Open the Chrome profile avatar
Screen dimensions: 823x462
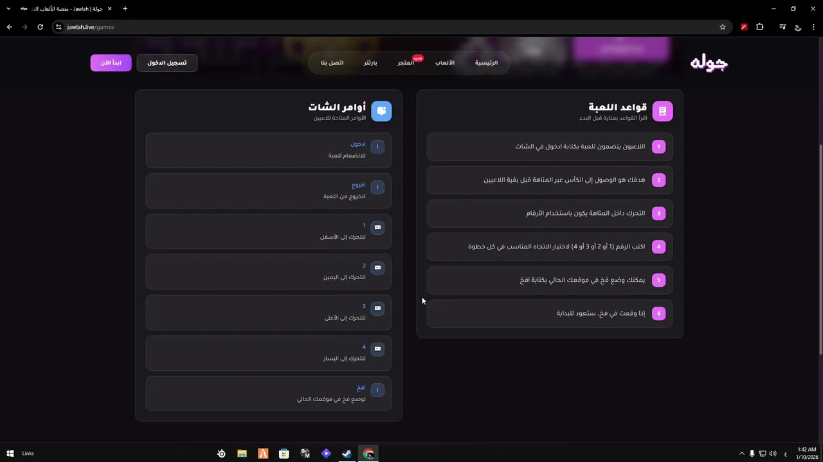[798, 27]
